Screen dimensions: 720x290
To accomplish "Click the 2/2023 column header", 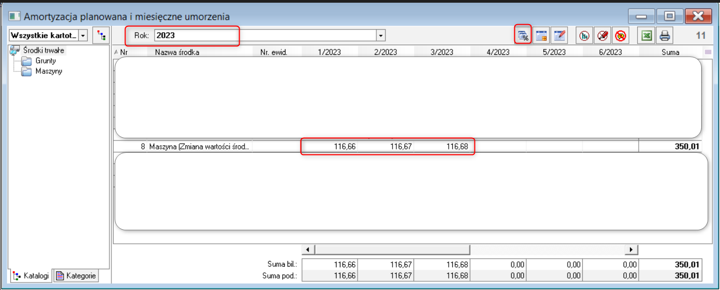I will [386, 52].
